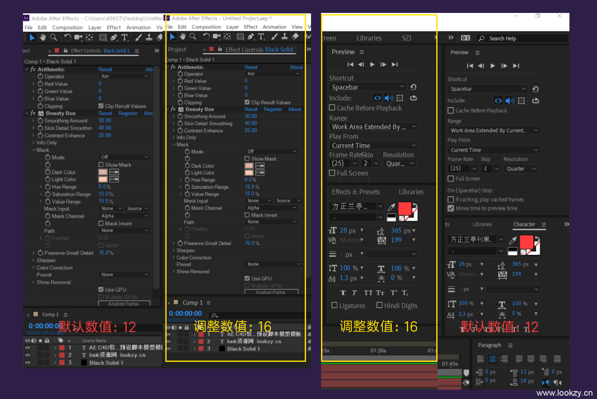Click About for Arithmetic in Untitled Project.aep window
This screenshot has height=399, width=597.
tap(296, 67)
